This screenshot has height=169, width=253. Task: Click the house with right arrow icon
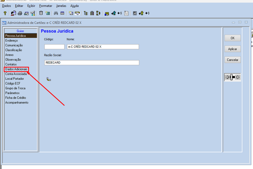(114, 13)
